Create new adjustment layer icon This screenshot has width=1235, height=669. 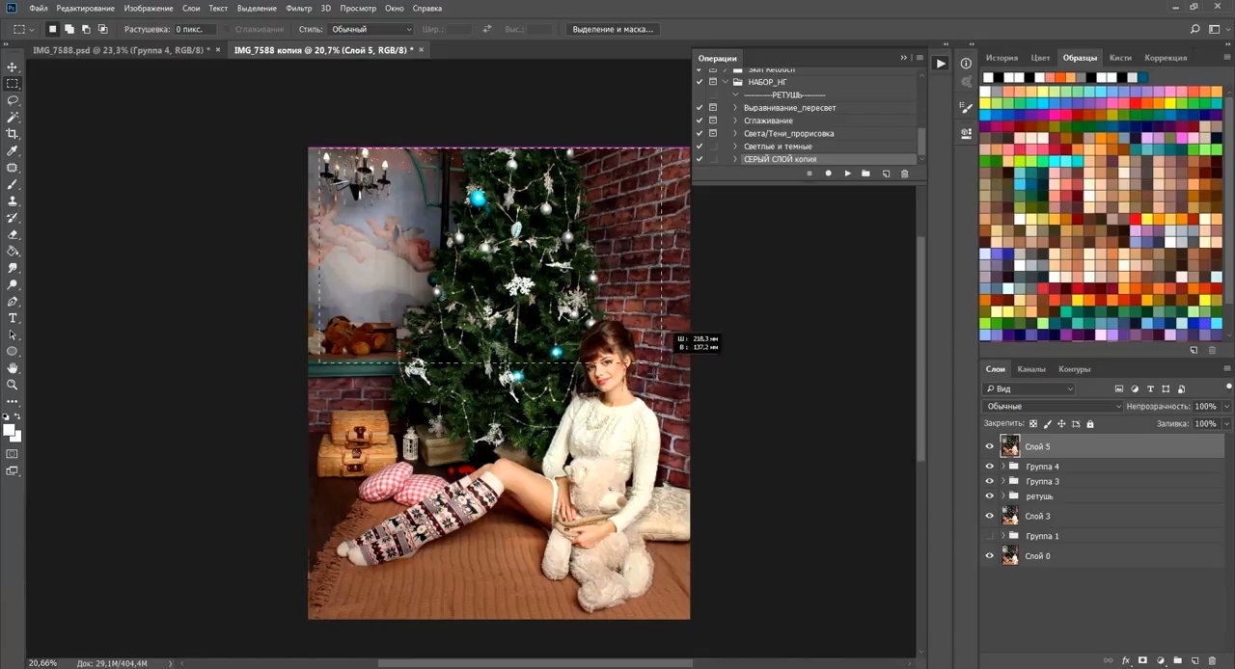1161,660
